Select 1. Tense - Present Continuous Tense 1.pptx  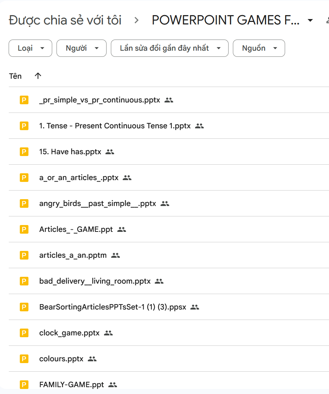(116, 126)
